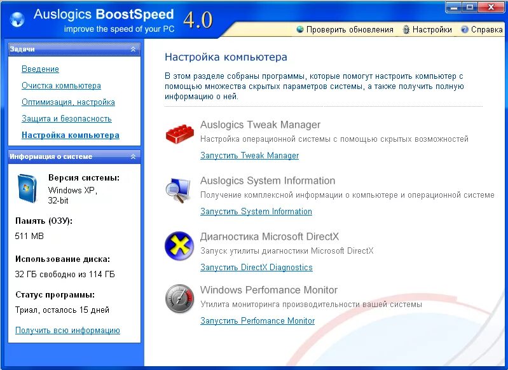This screenshot has height=370, width=508.
Task: Go to Введение section
Action: (40, 69)
